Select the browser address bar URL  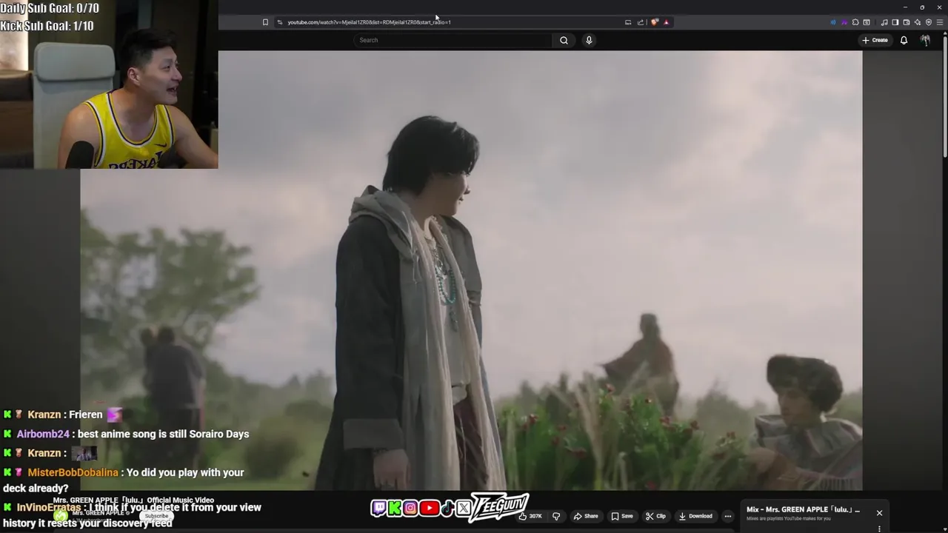click(x=369, y=22)
